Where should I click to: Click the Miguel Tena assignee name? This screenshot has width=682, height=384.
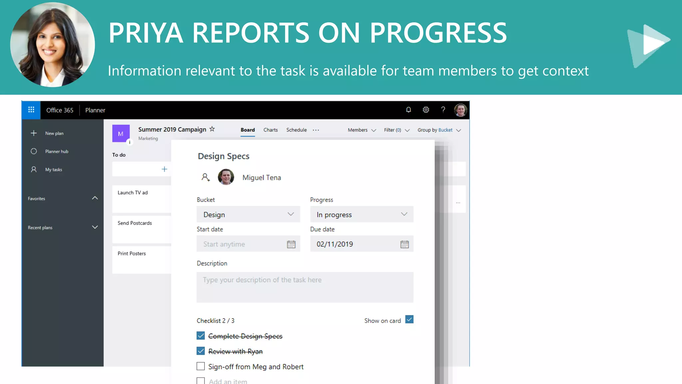[x=262, y=177]
